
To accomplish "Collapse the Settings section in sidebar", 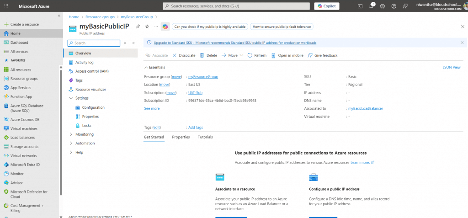I will tap(71, 98).
